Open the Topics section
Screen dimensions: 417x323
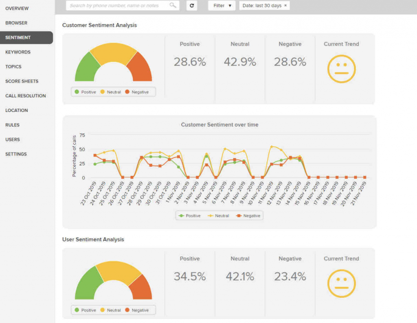(x=13, y=67)
